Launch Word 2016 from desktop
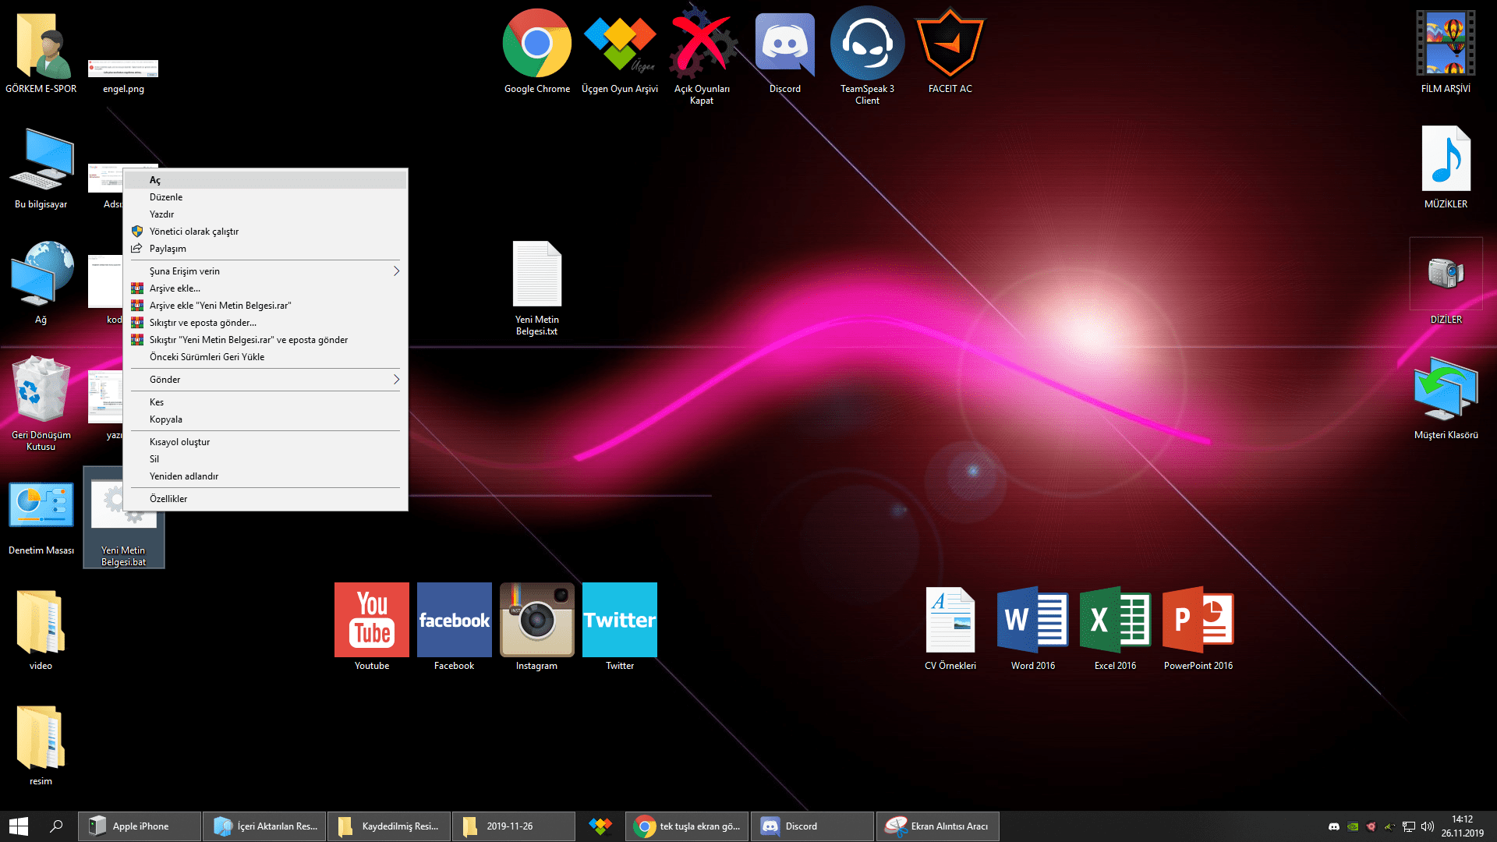The width and height of the screenshot is (1497, 842). pos(1032,628)
